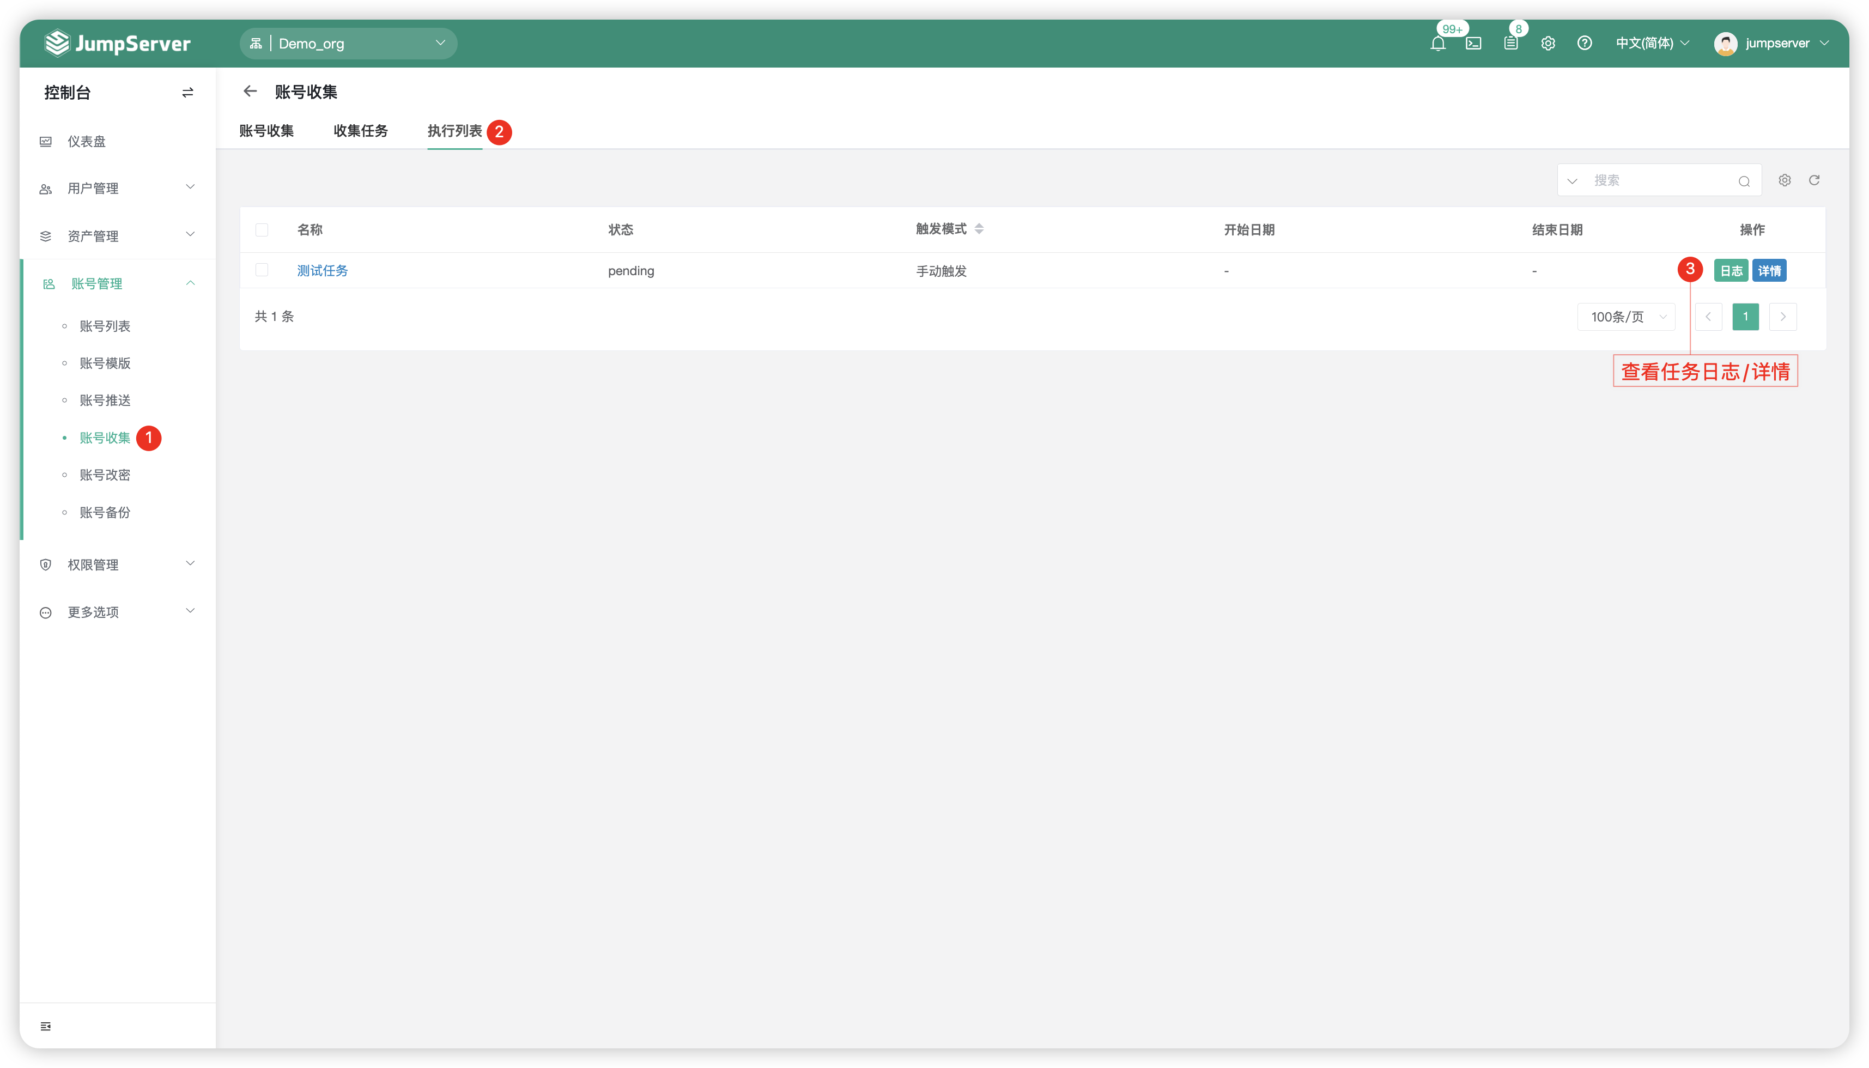
Task: Open 账号改密 in sidebar
Action: [105, 475]
